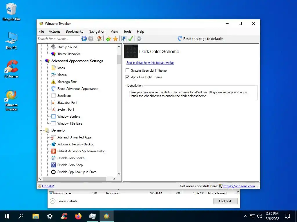Open the Recycle Bin desktop icon
The width and height of the screenshot is (297, 222).
coord(11,12)
